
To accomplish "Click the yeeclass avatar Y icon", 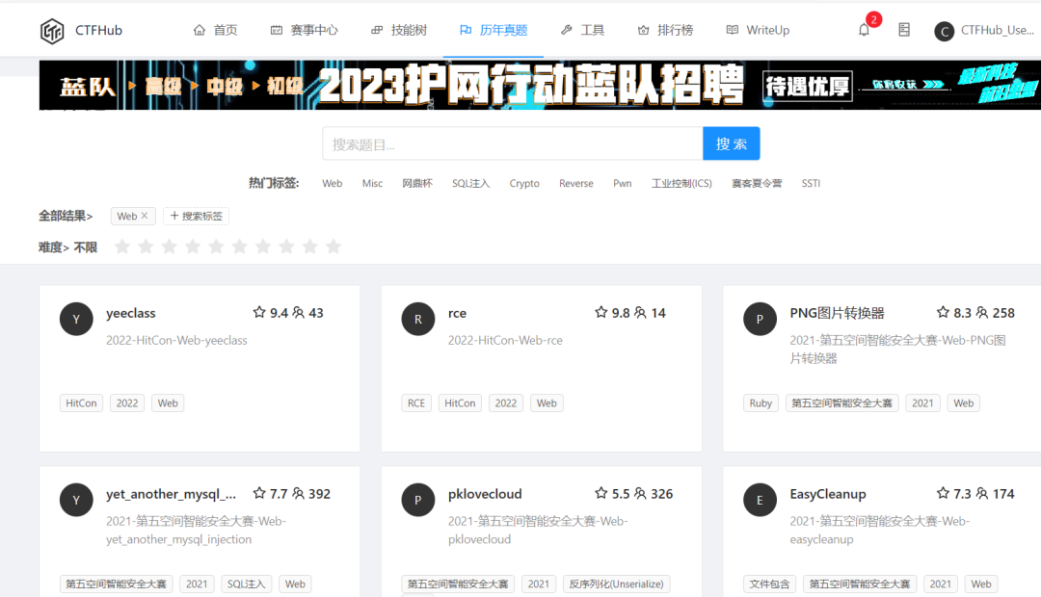I will click(76, 319).
